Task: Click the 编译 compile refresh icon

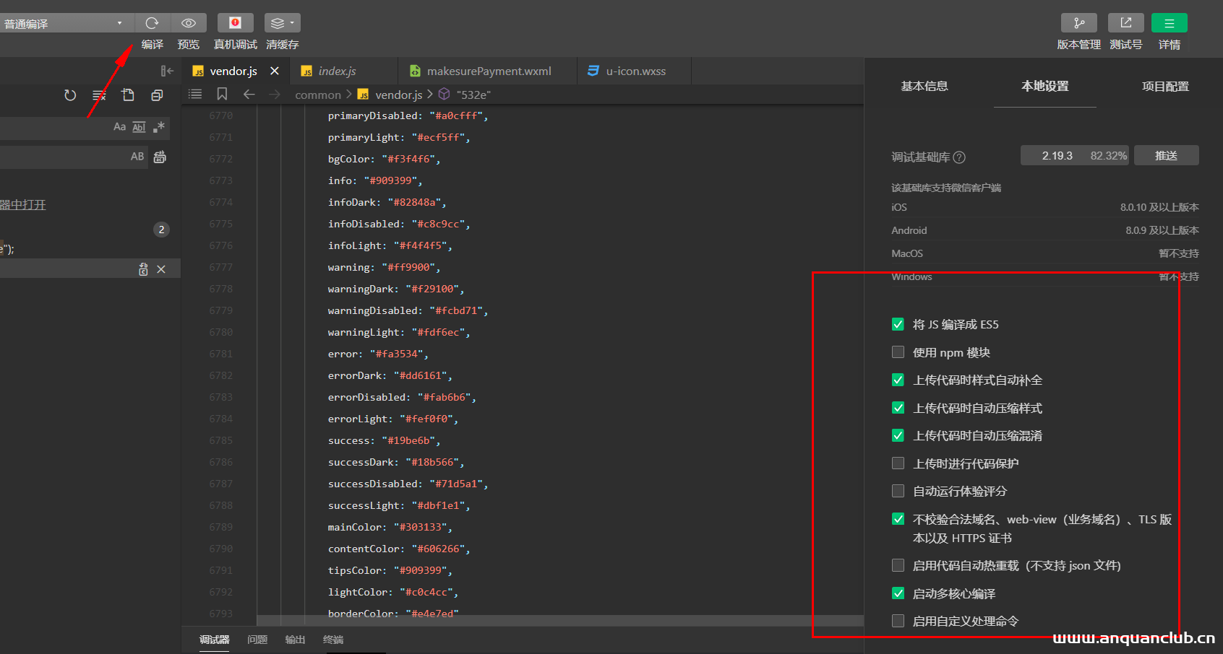Action: click(x=152, y=23)
